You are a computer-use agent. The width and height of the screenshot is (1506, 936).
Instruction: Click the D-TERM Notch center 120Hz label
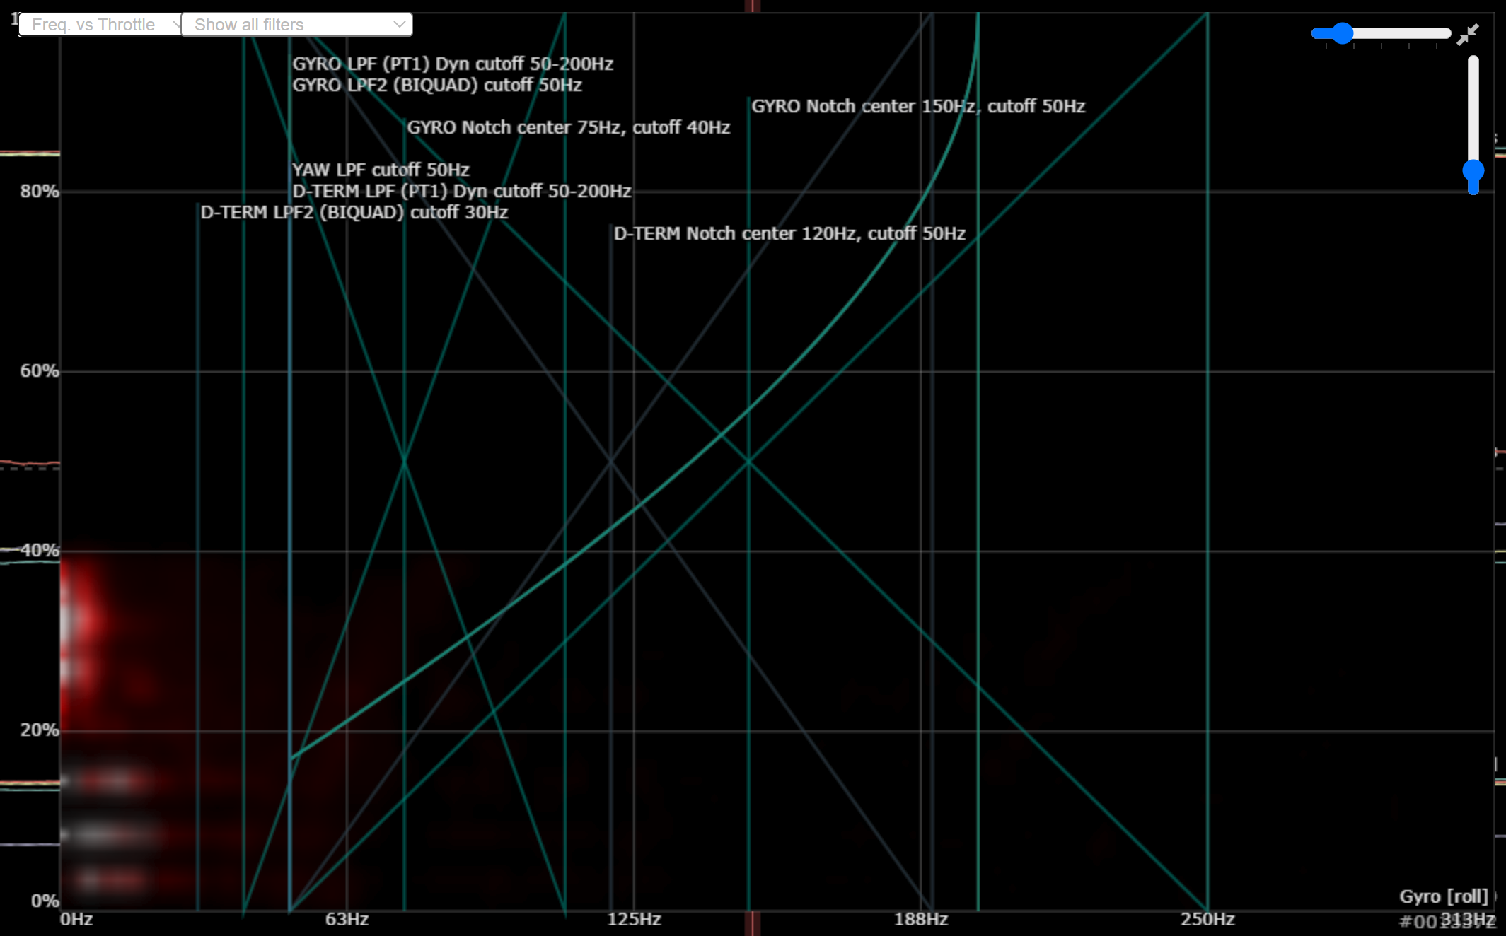click(x=789, y=233)
